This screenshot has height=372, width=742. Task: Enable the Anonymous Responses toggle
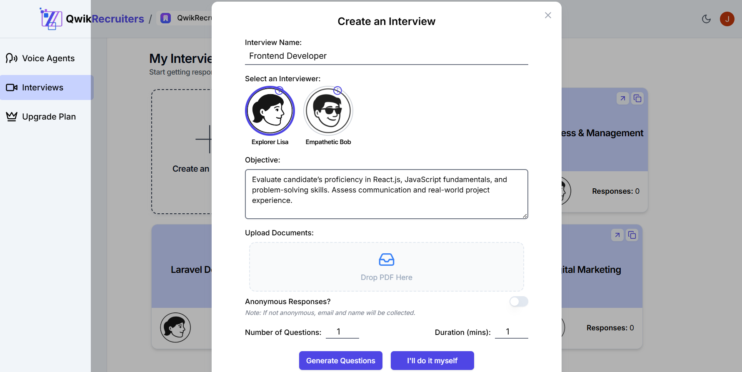coord(518,301)
